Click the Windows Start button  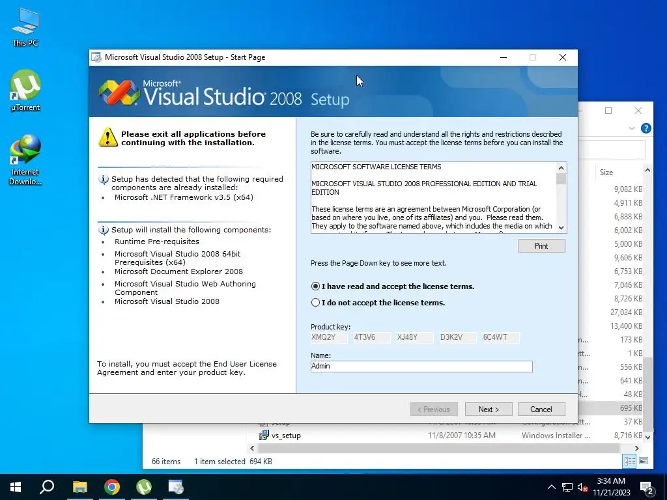[16, 487]
